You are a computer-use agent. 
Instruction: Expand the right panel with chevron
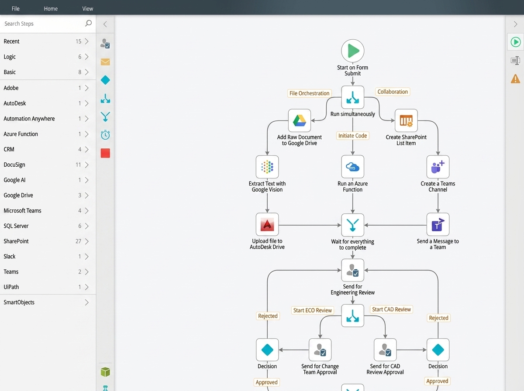click(515, 24)
